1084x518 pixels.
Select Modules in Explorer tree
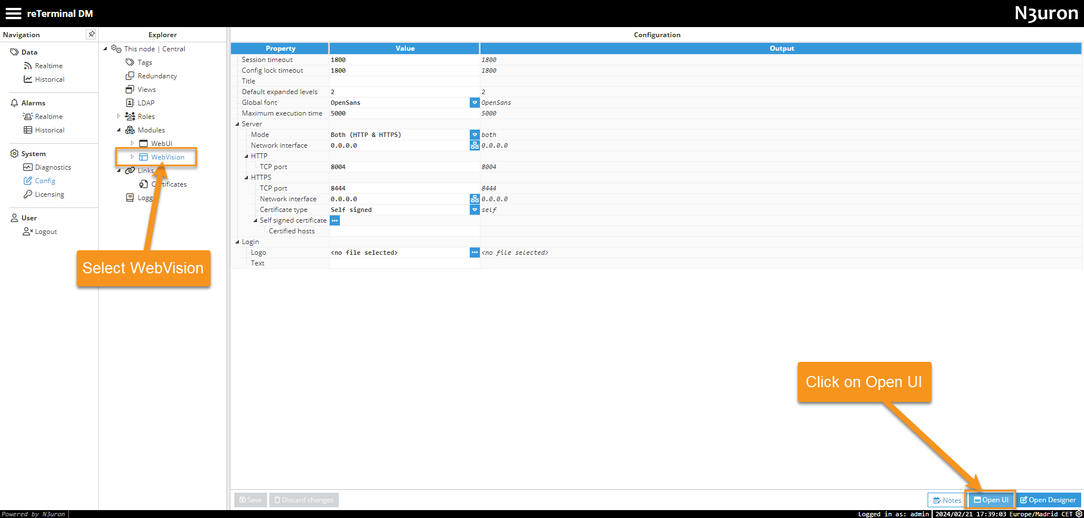click(x=151, y=130)
